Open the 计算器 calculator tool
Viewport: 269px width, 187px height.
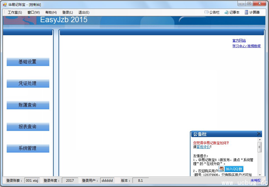coord(252,12)
